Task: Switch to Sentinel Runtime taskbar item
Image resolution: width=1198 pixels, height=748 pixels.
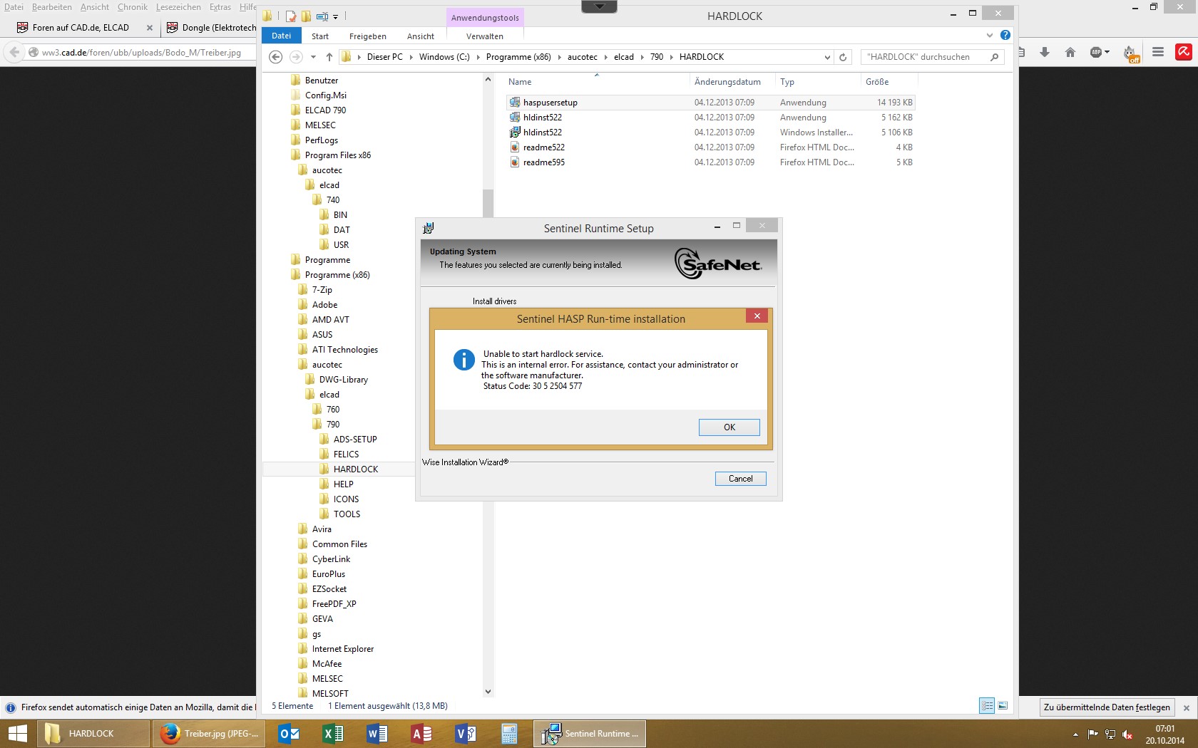Action: pyautogui.click(x=590, y=734)
